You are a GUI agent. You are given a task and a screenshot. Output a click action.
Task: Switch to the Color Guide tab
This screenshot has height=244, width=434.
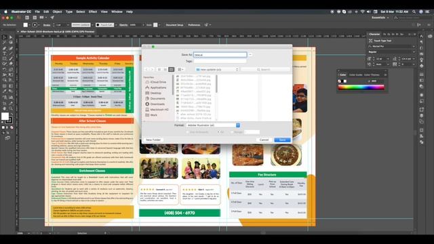coord(355,75)
